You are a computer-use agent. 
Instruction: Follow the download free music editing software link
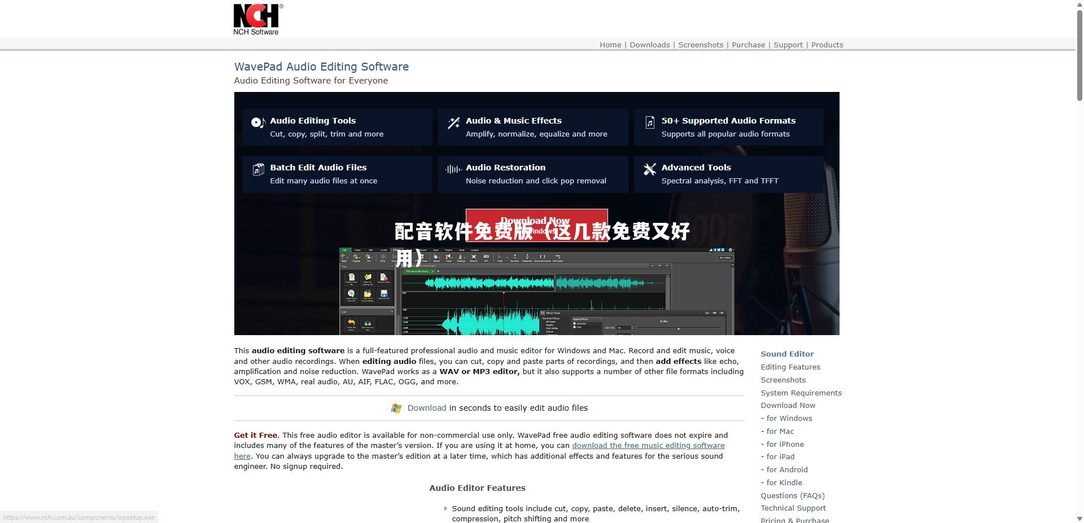(648, 446)
